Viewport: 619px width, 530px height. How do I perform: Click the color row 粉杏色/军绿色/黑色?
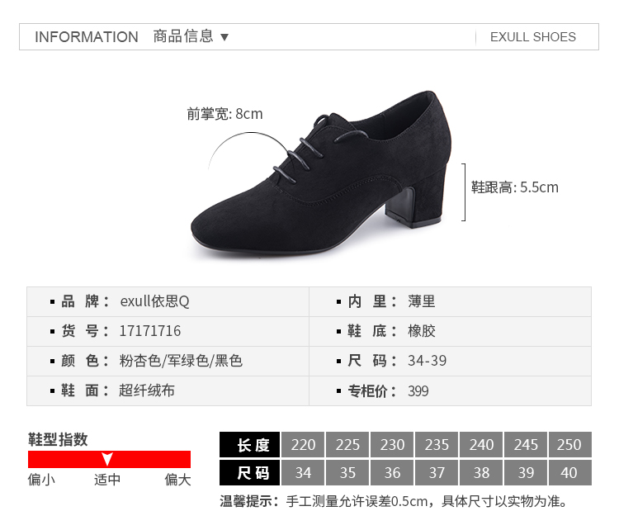168,361
